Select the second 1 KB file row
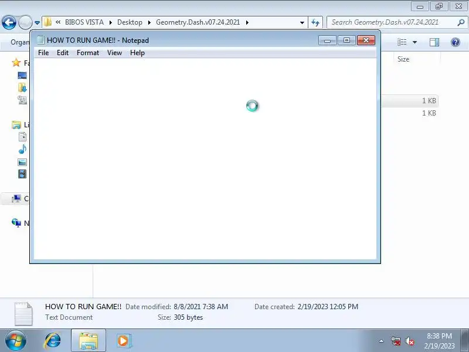Screen dimensions: 469x352 pyautogui.click(x=410, y=113)
